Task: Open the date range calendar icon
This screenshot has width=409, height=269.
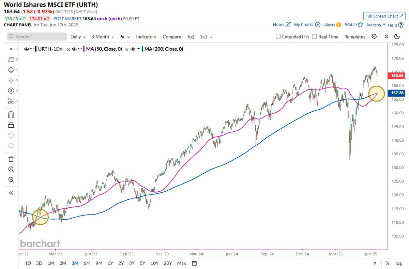Action: click(x=194, y=263)
